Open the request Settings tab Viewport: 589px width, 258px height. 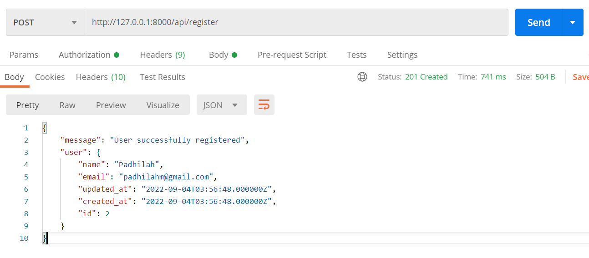[x=402, y=55]
